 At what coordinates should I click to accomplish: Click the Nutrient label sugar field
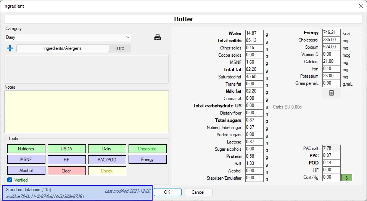coord(254,128)
